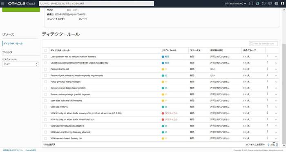This screenshot has width=286, height=152.
Task: Open the user profile avatar
Action: 283,3
